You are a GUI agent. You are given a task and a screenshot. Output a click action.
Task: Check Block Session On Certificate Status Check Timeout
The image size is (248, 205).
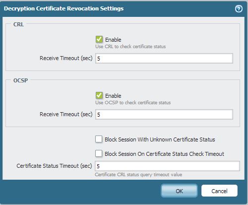pos(99,153)
